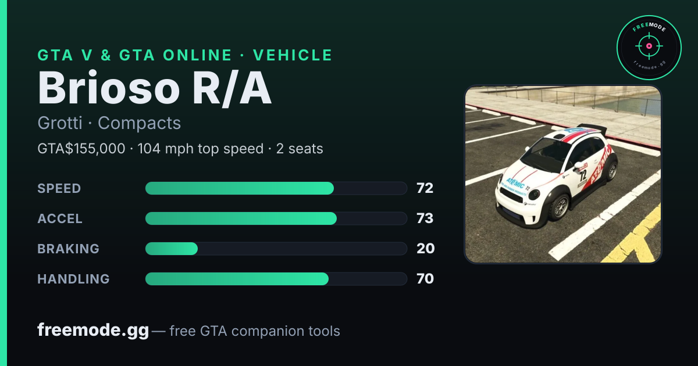Image resolution: width=698 pixels, height=366 pixels.
Task: Click the ACCEL stat progress bar
Action: click(276, 218)
